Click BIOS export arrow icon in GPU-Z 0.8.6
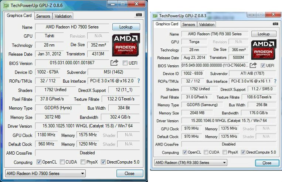 pyautogui.click(x=114, y=62)
